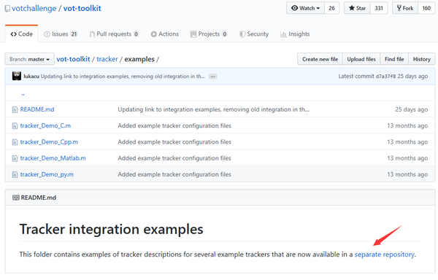Open the vot-toolkit repository title link
The image size is (438, 280).
(82, 8)
